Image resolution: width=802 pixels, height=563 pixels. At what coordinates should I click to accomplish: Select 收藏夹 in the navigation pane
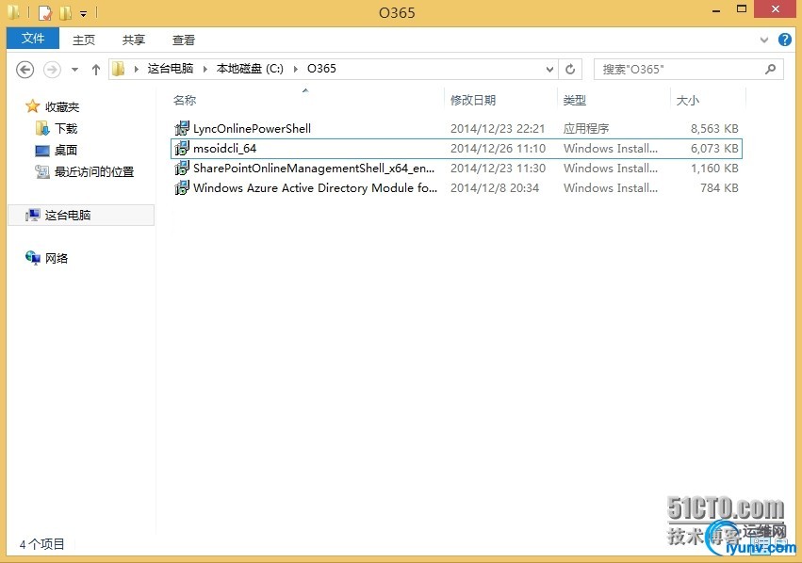click(62, 106)
